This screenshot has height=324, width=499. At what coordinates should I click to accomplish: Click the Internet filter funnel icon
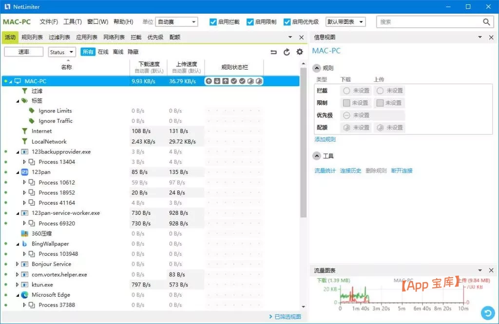pyautogui.click(x=24, y=131)
